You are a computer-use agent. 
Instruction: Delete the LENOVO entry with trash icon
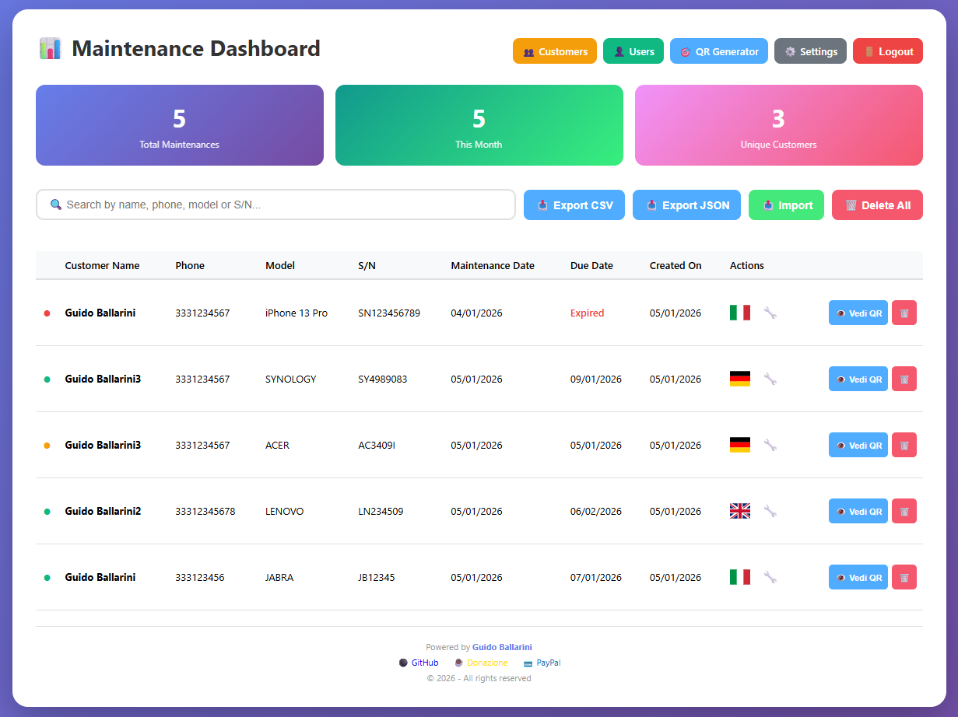(x=904, y=511)
